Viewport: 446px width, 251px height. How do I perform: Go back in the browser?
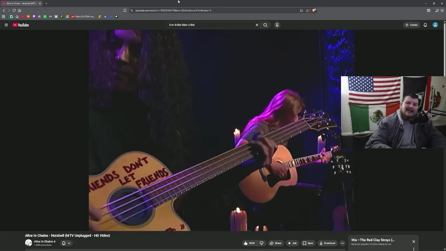[x=4, y=10]
